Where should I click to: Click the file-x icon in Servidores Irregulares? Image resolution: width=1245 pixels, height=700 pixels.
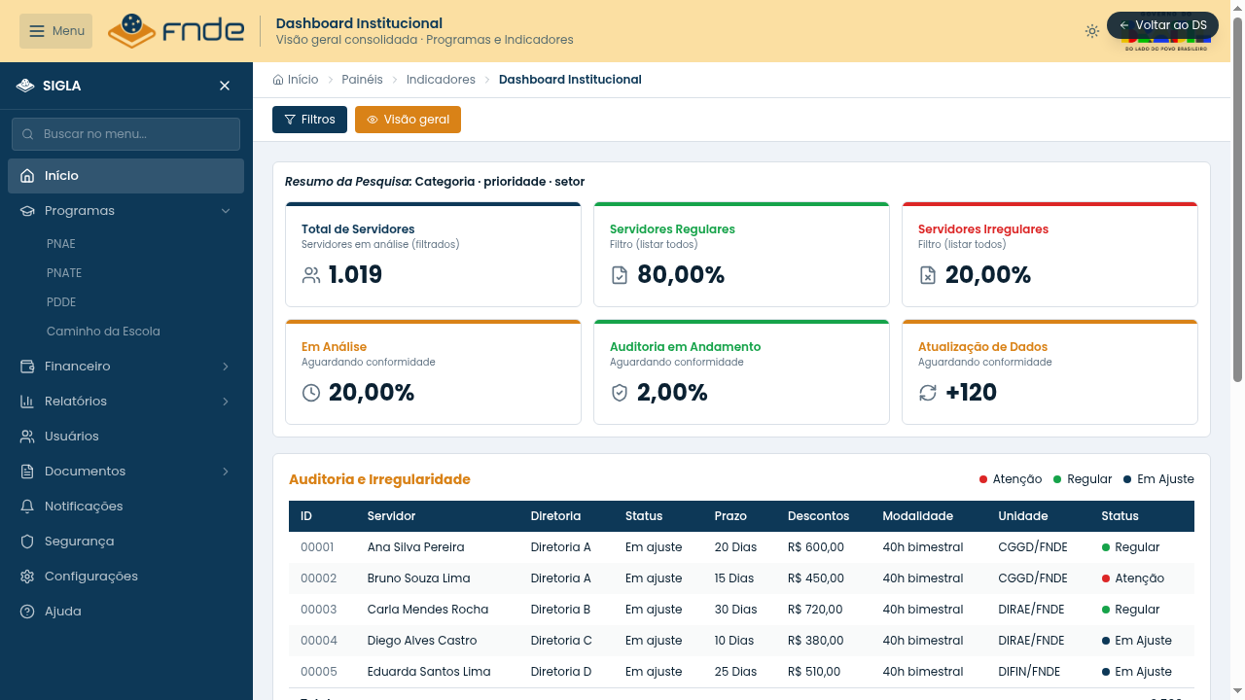coord(928,275)
